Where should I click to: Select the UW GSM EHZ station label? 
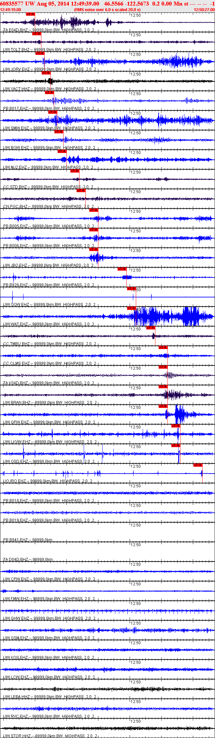click(49, 638)
